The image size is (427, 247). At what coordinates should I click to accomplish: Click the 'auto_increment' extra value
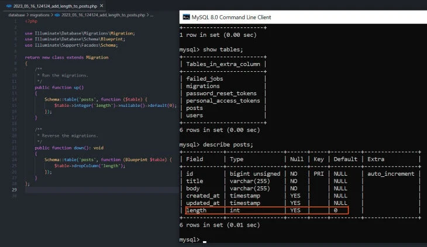391,174
